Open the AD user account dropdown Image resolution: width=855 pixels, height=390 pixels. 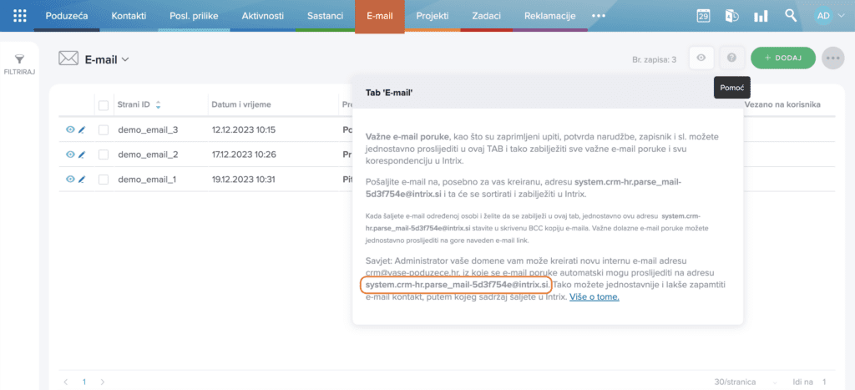pyautogui.click(x=829, y=16)
